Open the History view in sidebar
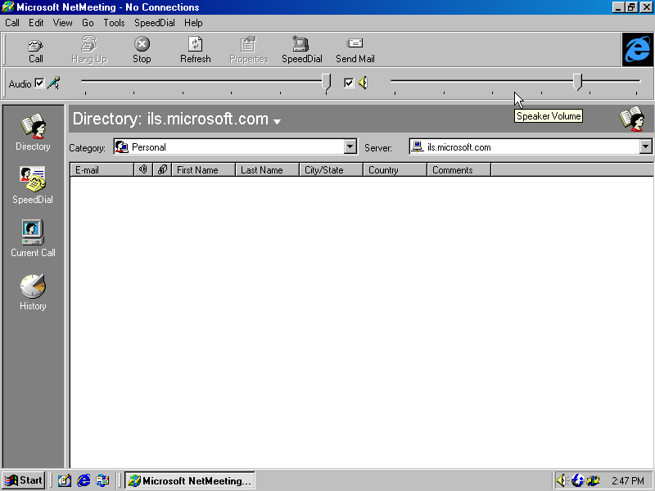 pos(33,292)
